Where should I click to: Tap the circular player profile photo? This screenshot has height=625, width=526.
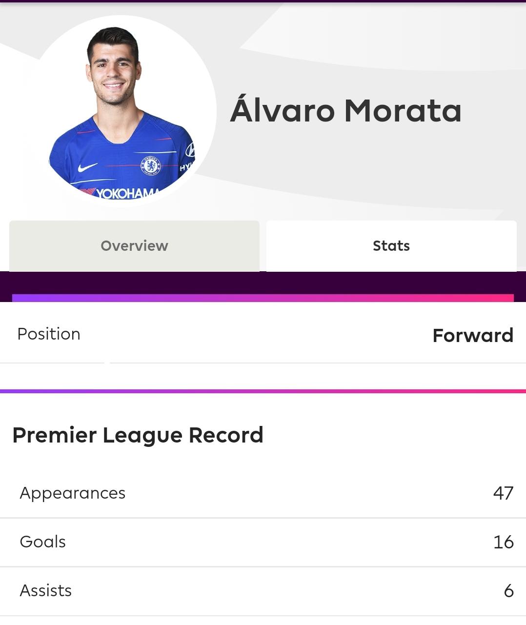[x=121, y=111]
